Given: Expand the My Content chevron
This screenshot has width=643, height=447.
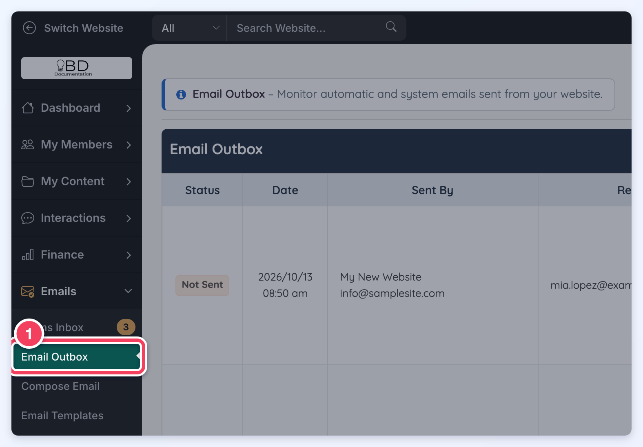Looking at the screenshot, I should tap(129, 181).
